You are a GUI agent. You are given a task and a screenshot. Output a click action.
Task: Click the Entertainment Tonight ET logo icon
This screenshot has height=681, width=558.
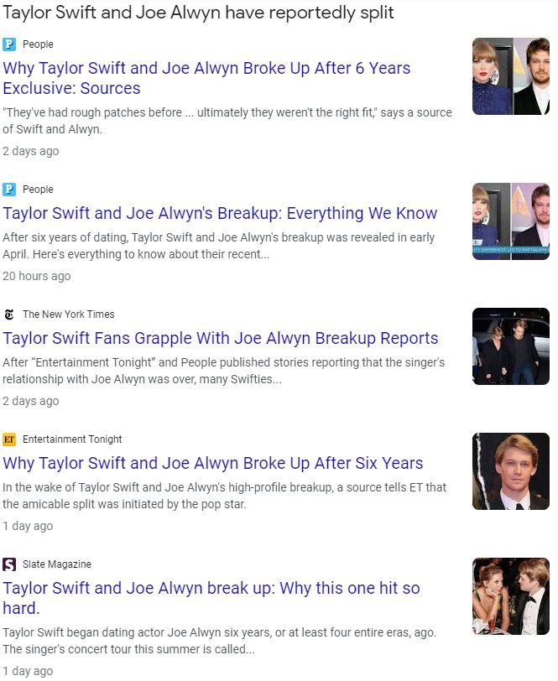pos(9,439)
